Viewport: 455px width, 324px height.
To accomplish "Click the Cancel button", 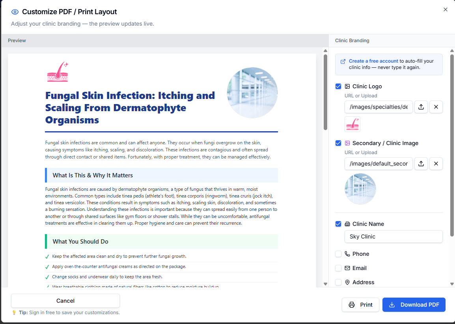I will [65, 301].
